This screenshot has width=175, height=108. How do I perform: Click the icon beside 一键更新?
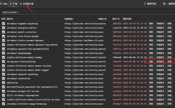pyautogui.click(x=164, y=4)
